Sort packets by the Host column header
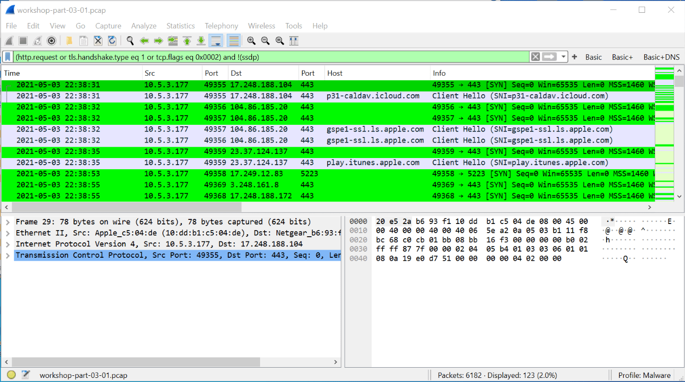 pyautogui.click(x=377, y=73)
